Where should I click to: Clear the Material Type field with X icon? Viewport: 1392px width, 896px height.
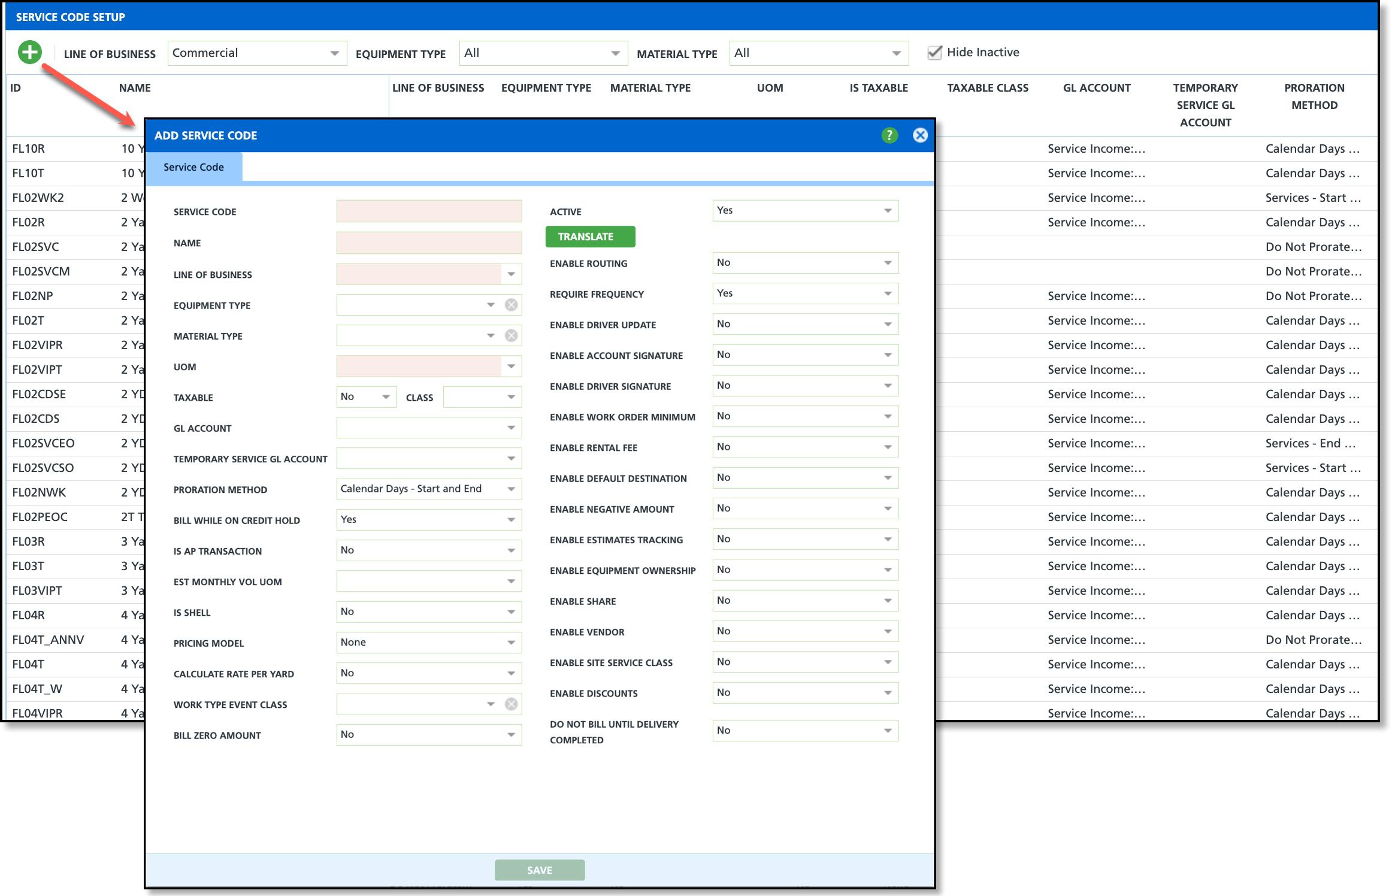(511, 335)
